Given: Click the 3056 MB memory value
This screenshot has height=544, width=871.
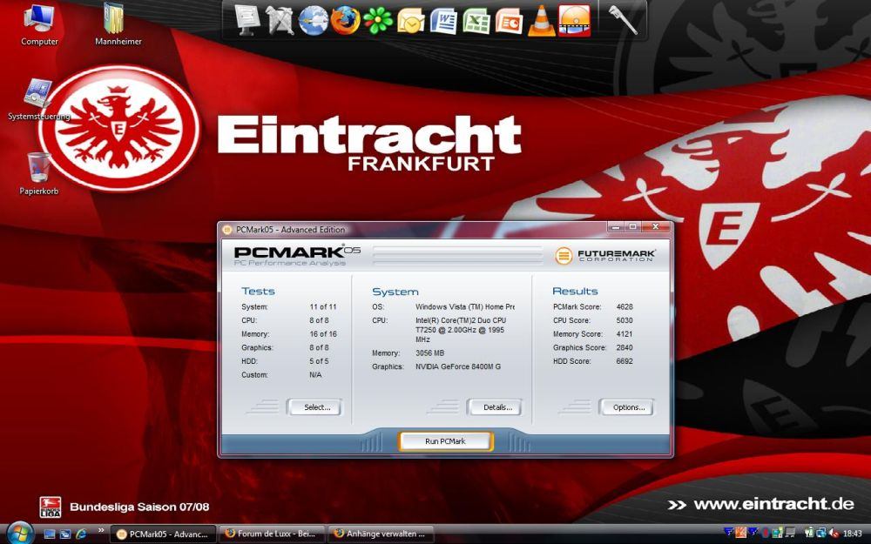Looking at the screenshot, I should [x=429, y=353].
